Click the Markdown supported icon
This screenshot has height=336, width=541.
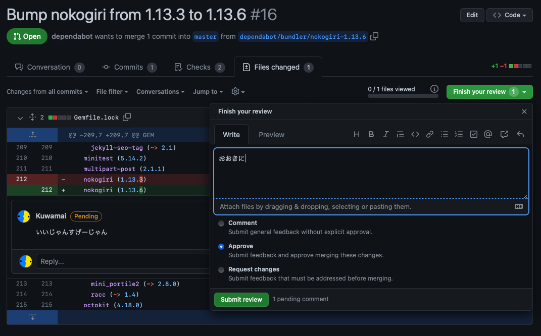pyautogui.click(x=519, y=206)
